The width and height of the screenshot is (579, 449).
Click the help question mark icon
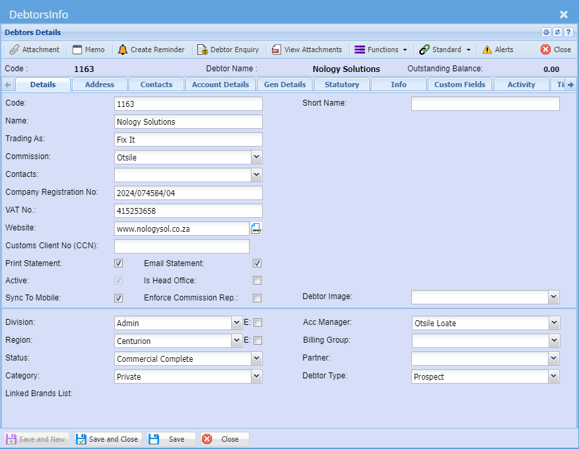click(x=568, y=32)
